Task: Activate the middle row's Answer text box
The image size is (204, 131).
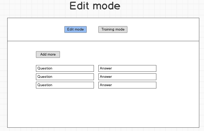Action: (x=127, y=77)
